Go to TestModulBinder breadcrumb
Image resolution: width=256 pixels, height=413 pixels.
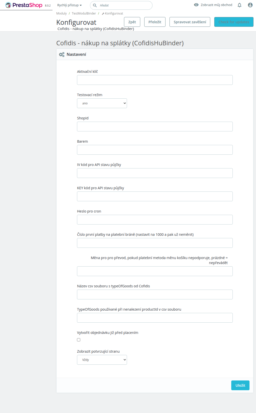tap(84, 14)
